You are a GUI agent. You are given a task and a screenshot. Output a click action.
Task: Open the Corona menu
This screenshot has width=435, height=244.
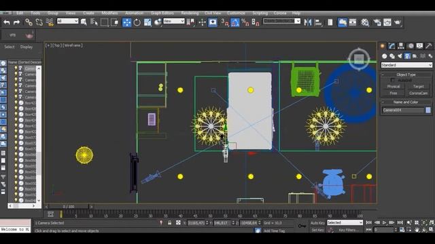[x=280, y=13]
